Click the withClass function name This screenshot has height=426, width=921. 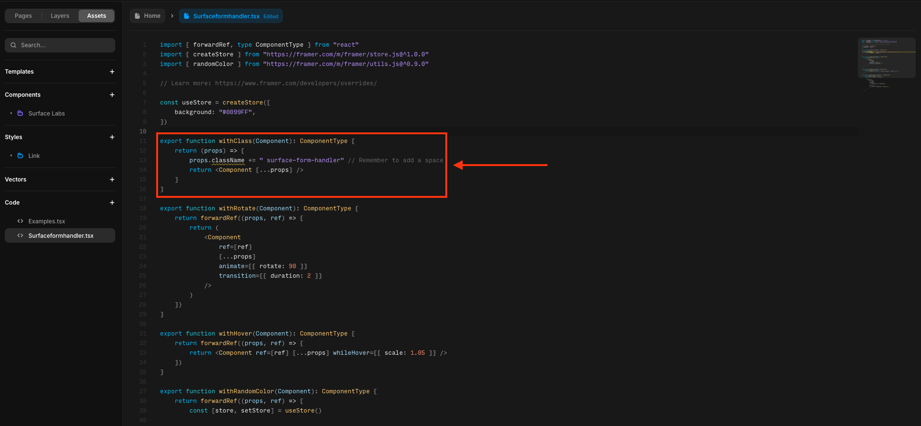(235, 141)
